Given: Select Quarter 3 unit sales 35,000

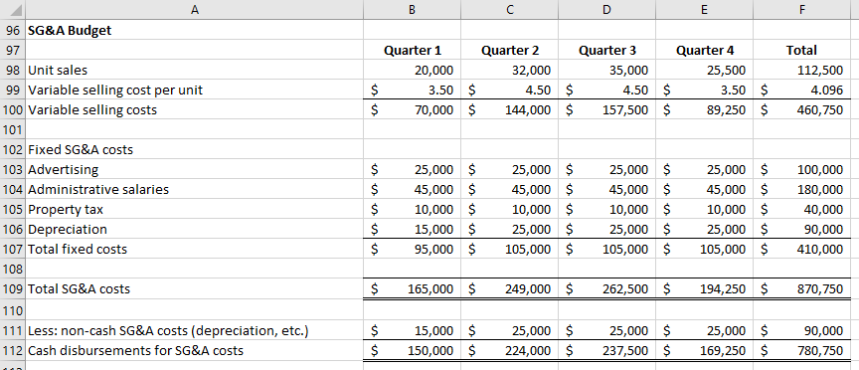Looking at the screenshot, I should pyautogui.click(x=607, y=71).
